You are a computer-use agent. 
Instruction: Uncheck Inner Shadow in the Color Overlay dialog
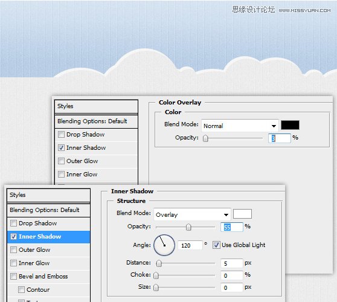pyautogui.click(x=61, y=148)
